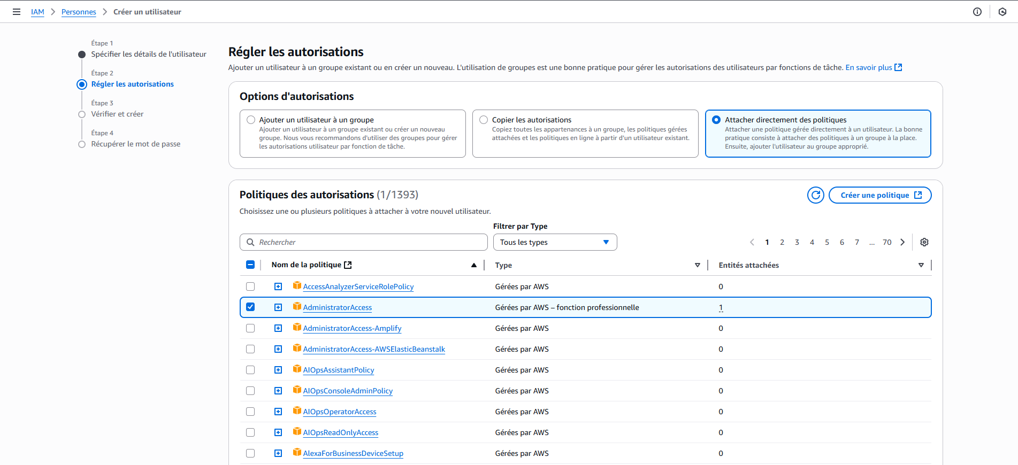The image size is (1018, 465).
Task: Expand AccessAnalyzerServiceRolePolicy row details
Action: point(278,286)
